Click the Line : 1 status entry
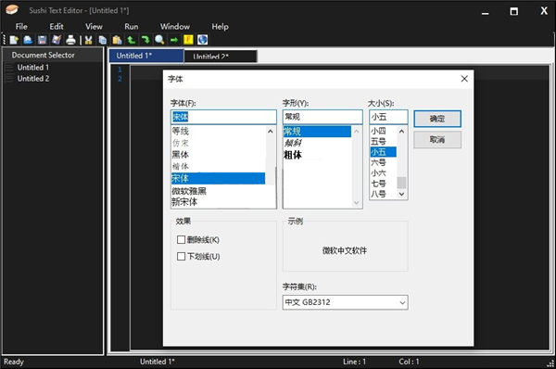This screenshot has width=556, height=369. point(354,362)
